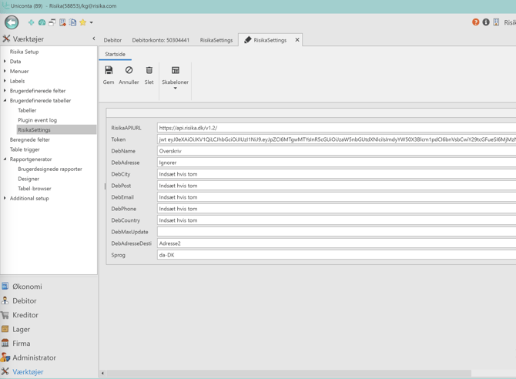Open Plugin event log tree item
This screenshot has width=516, height=379.
click(x=37, y=120)
